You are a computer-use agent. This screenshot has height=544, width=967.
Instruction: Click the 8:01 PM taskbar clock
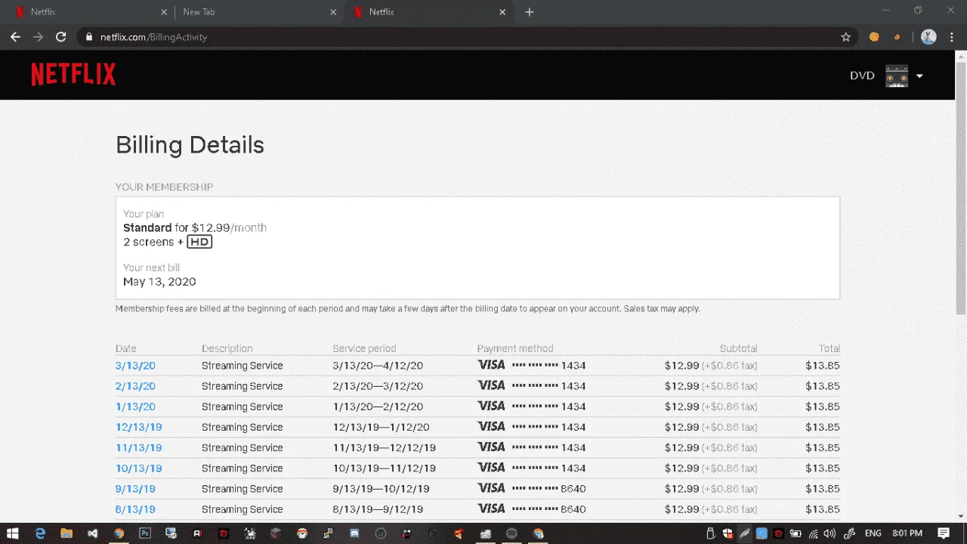click(x=907, y=533)
